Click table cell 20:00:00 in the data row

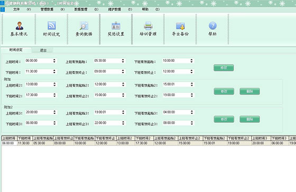coord(261,143)
